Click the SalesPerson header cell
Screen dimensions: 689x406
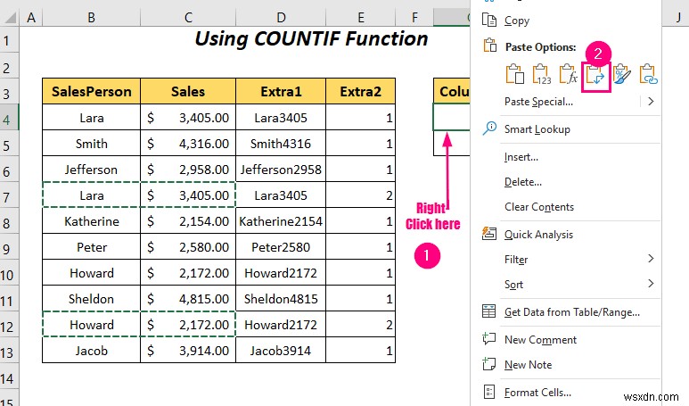(x=92, y=91)
